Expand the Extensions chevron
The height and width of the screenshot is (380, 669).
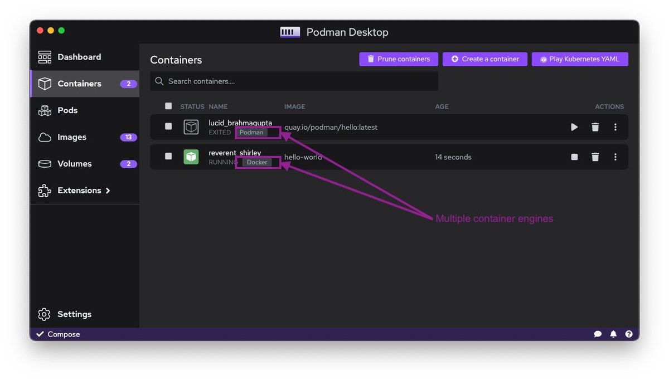pyautogui.click(x=108, y=191)
